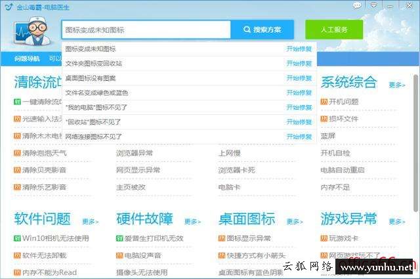Open the 网页显示异常 problem entry

point(138,170)
